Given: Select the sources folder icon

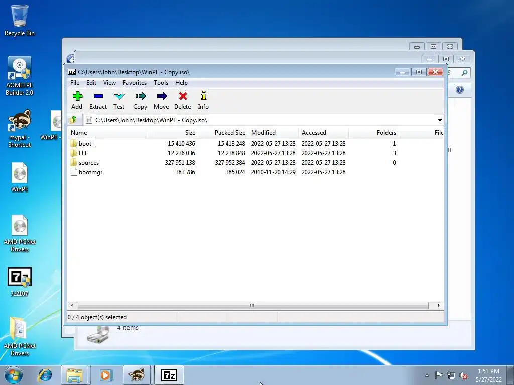Looking at the screenshot, I should click(73, 163).
